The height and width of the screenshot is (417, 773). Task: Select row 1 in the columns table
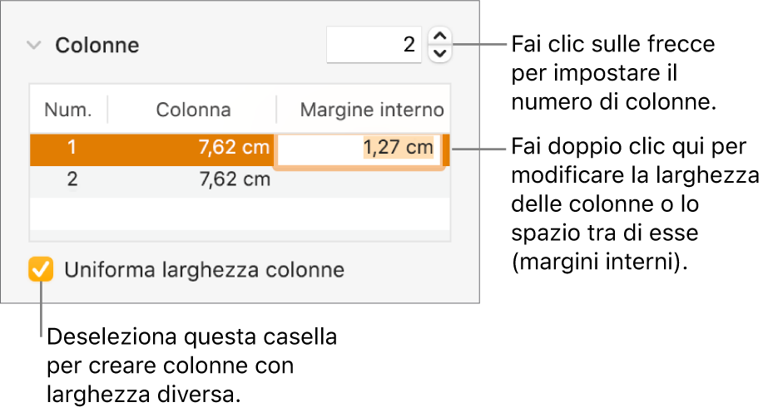72,149
